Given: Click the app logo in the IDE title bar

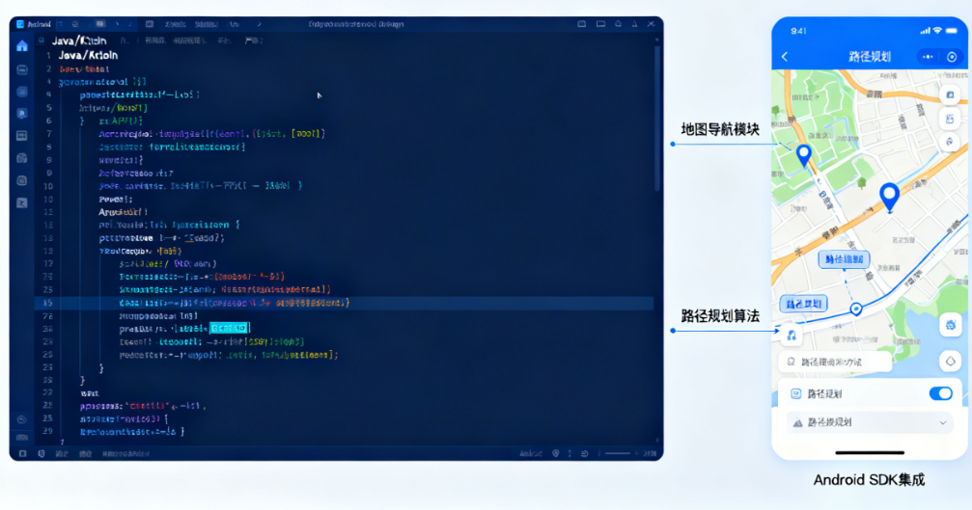Looking at the screenshot, I should pyautogui.click(x=20, y=24).
